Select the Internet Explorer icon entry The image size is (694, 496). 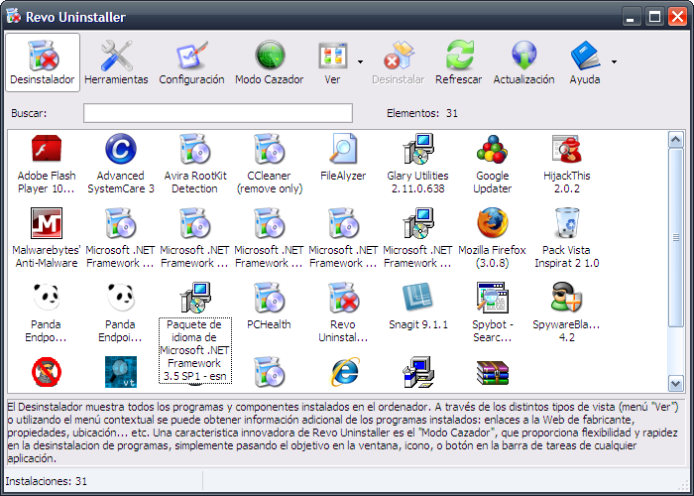[343, 372]
